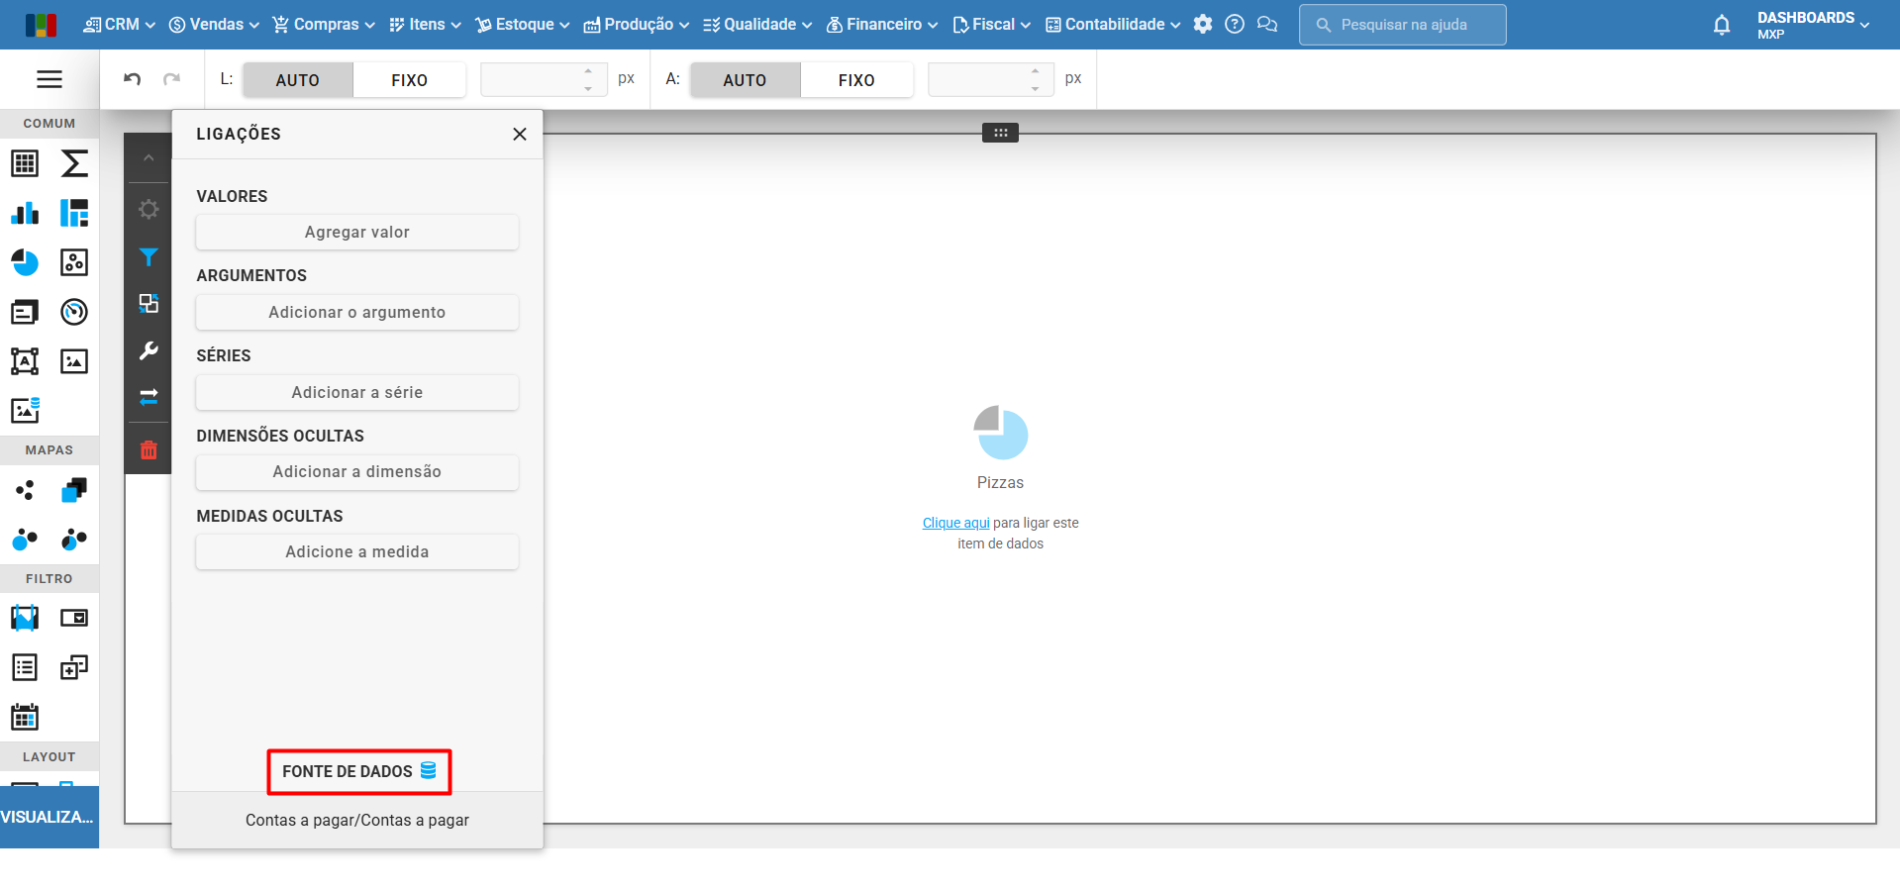This screenshot has width=1900, height=889.
Task: Add a Combo Box filter item
Action: click(74, 618)
